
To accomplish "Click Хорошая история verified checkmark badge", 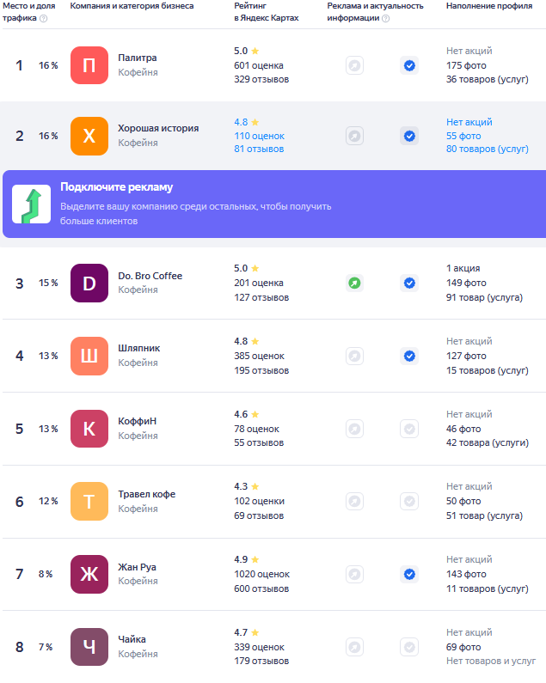I will (409, 136).
